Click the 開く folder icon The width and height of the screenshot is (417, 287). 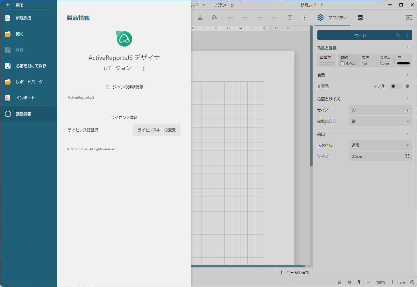click(8, 34)
